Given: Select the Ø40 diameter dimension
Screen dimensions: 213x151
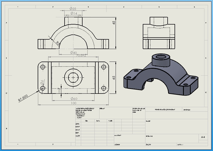Looking at the screenshot, I should 73,53.
